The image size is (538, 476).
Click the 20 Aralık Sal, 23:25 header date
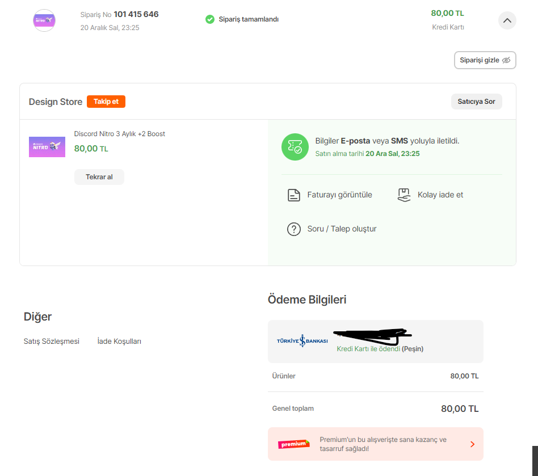[110, 28]
